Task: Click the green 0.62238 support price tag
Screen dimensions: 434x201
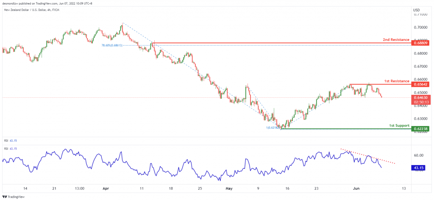Action: click(x=420, y=129)
